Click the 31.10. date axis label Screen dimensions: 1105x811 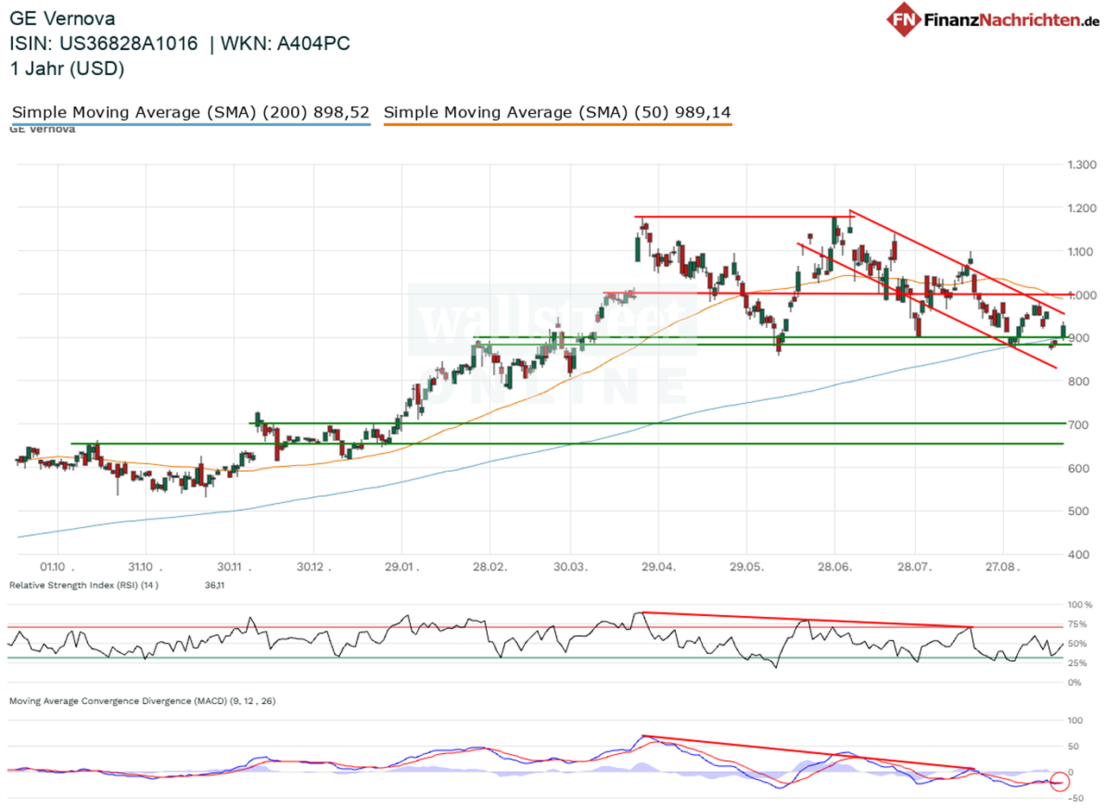(145, 569)
